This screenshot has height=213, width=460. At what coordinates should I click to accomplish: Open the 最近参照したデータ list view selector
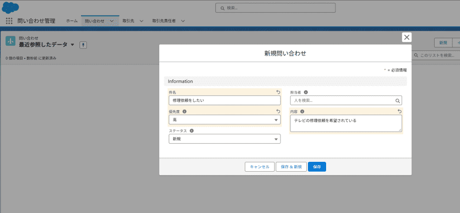[x=73, y=45]
